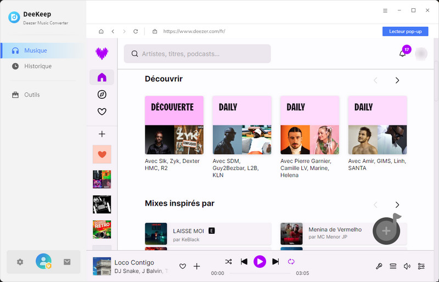Open the Deezer explore compass icon
The width and height of the screenshot is (439, 282).
[x=102, y=95]
